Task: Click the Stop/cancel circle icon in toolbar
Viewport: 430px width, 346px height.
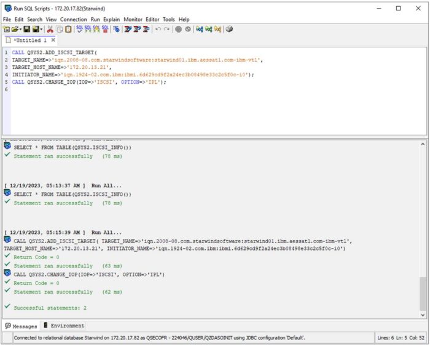Action: tap(187, 29)
